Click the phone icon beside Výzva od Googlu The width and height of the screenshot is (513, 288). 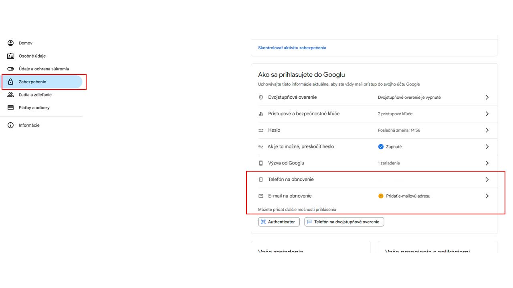pyautogui.click(x=261, y=163)
